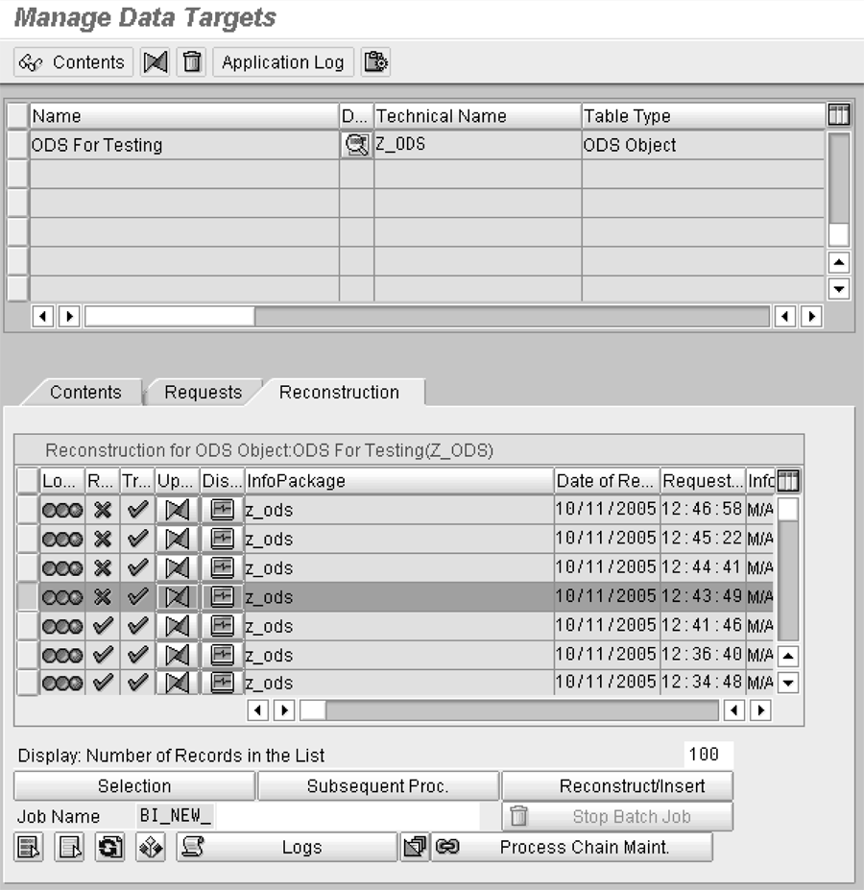The image size is (864, 890).
Task: Click the diamond-shaped icon in bottom toolbar
Action: pyautogui.click(x=151, y=847)
